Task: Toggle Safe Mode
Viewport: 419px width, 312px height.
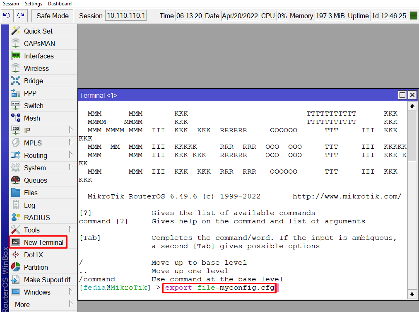Action: click(x=53, y=16)
